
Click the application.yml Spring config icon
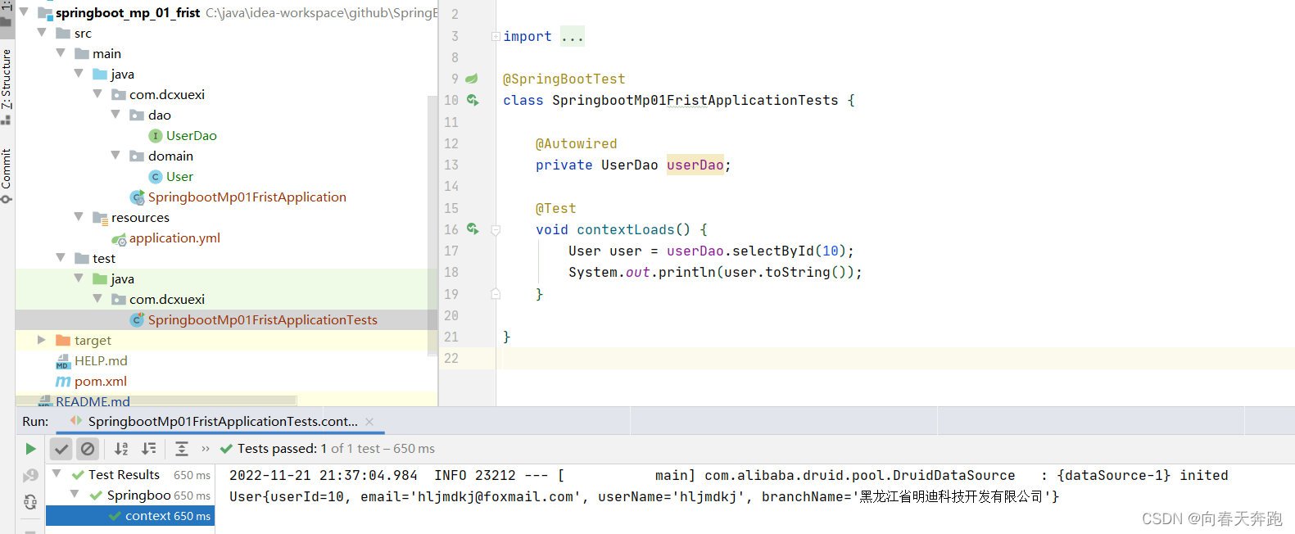point(119,238)
